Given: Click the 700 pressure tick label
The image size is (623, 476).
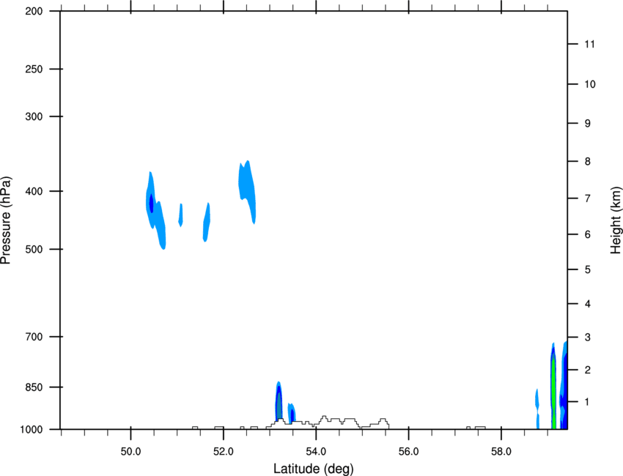Looking at the screenshot, I should (x=34, y=337).
